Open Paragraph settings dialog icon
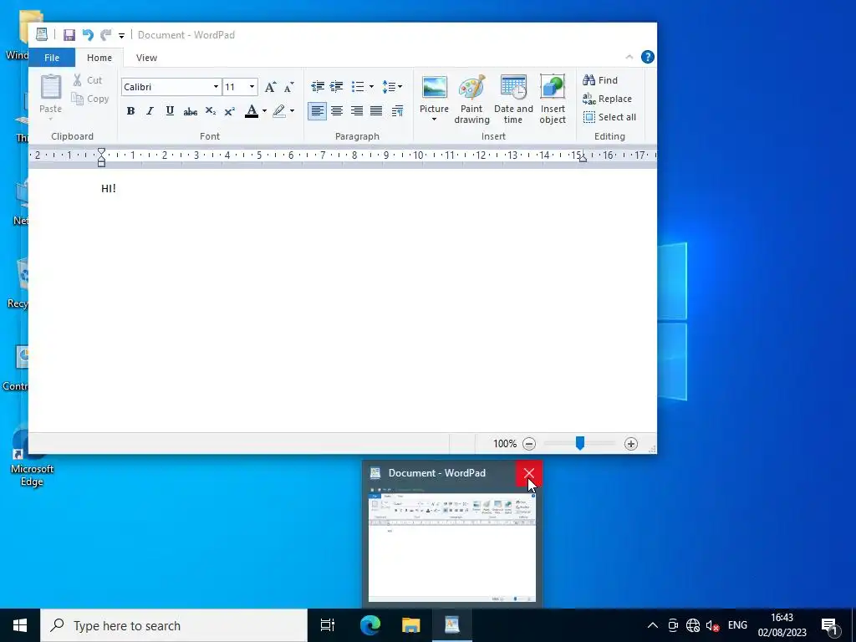 tap(397, 111)
